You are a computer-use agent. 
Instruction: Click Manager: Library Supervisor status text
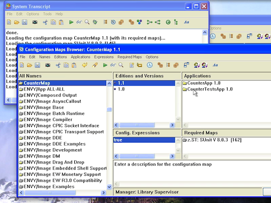[x=147, y=192]
